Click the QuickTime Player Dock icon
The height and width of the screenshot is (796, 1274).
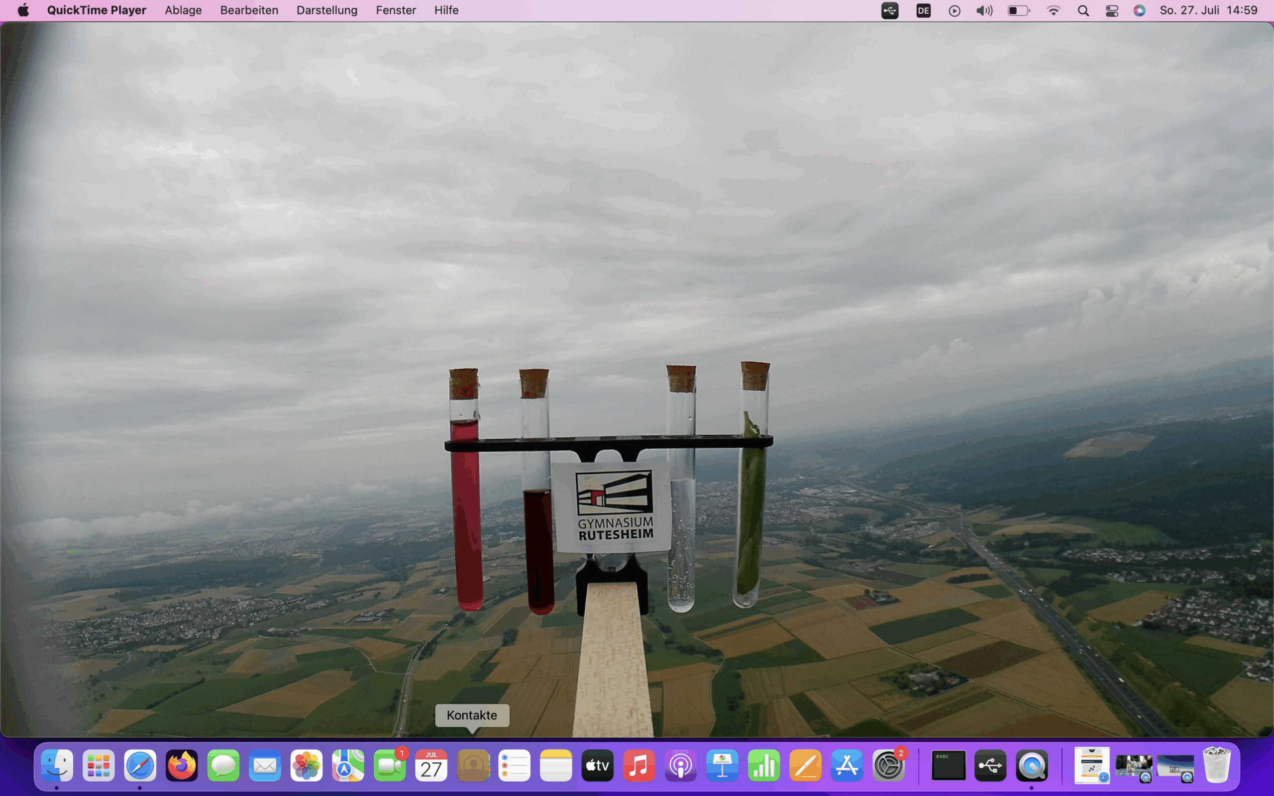pos(1031,765)
